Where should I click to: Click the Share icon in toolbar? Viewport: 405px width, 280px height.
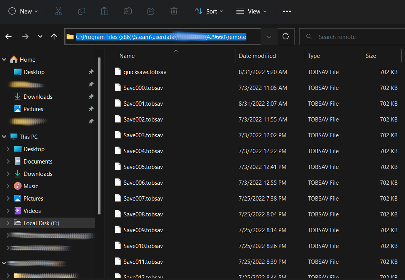pos(151,12)
